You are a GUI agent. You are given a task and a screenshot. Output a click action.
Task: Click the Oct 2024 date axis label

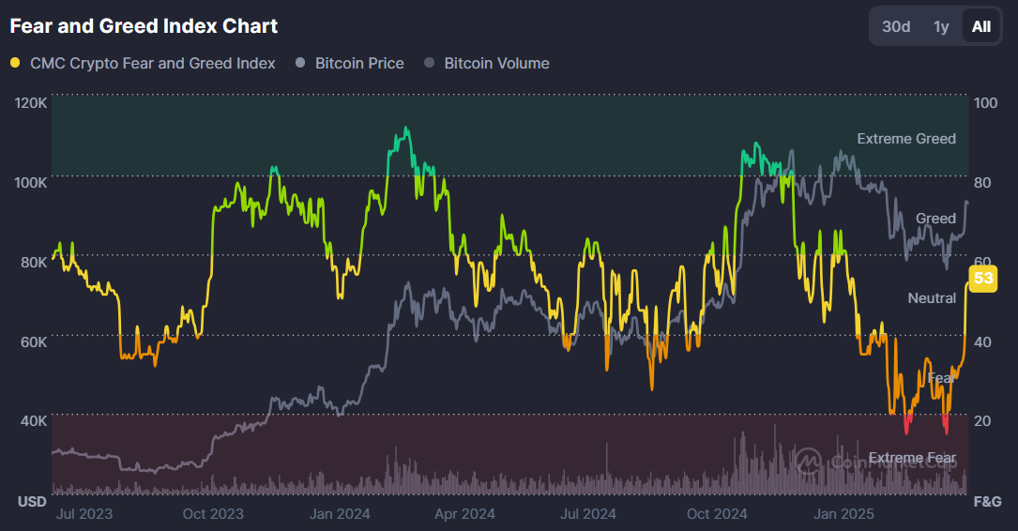point(716,513)
